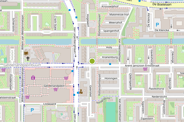This screenshot has width=184, height=122.
Task: Click the Loowaard street label
Action: [50, 104]
